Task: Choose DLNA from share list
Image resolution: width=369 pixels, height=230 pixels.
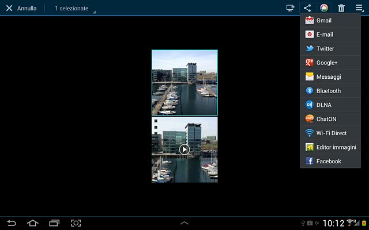Action: (x=330, y=105)
